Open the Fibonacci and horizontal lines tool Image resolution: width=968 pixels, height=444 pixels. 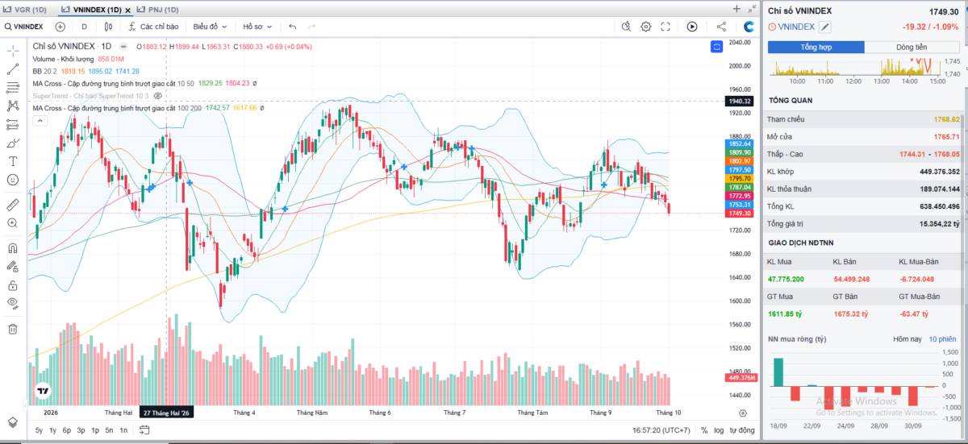click(12, 87)
